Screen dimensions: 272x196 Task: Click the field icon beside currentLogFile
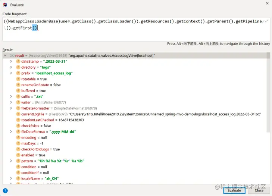[x=18, y=114]
